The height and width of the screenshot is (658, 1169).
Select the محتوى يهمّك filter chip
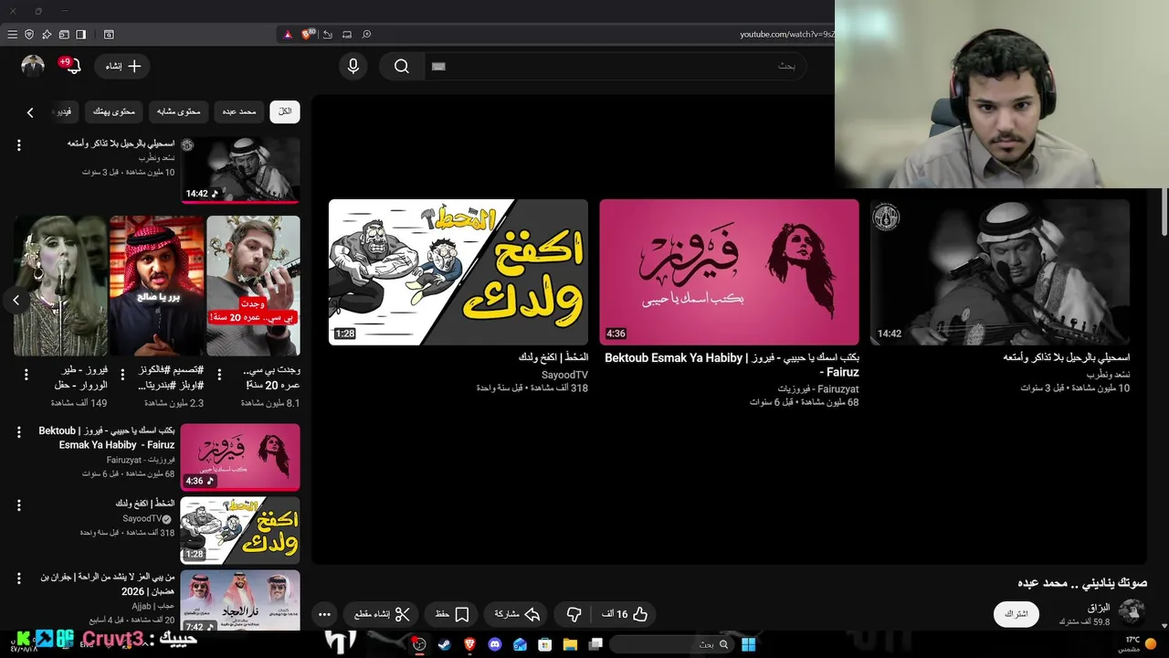(114, 111)
